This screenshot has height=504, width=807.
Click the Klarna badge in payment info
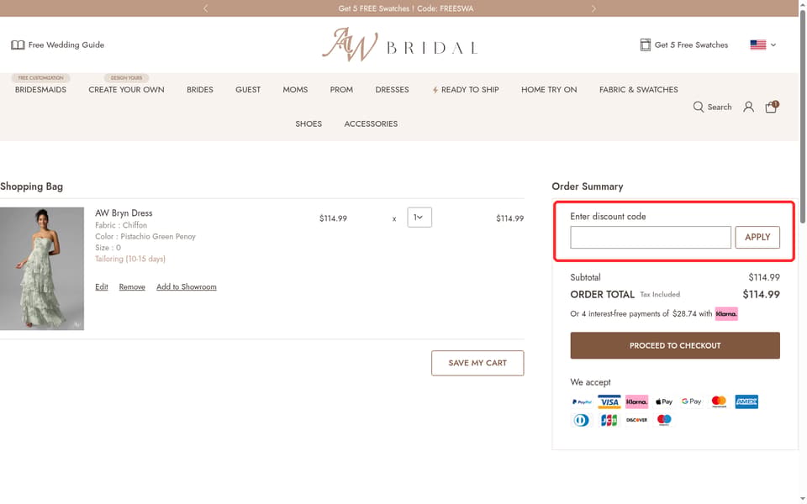click(x=726, y=313)
